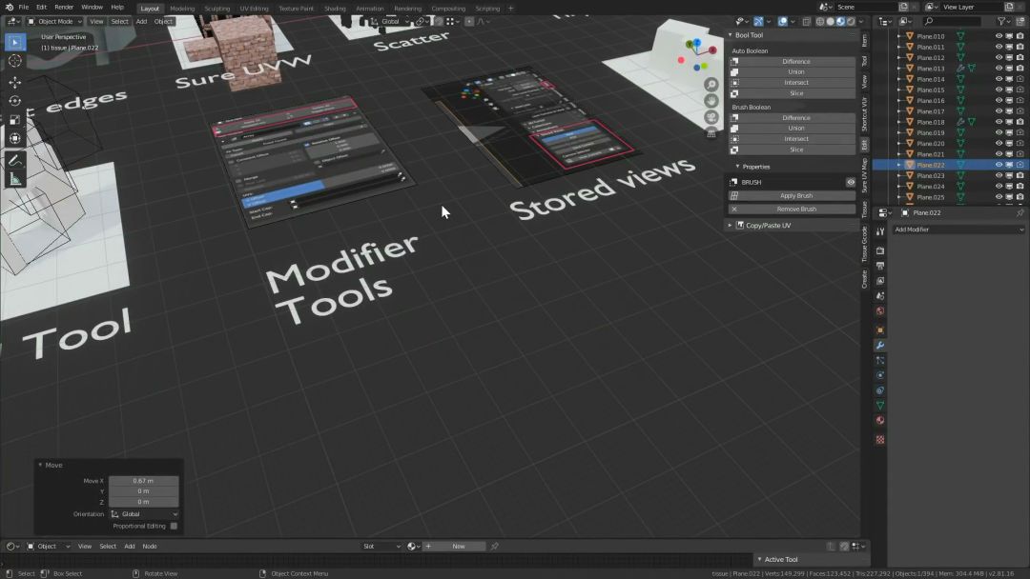Open the File menu
Image resolution: width=1030 pixels, height=579 pixels.
[x=24, y=8]
